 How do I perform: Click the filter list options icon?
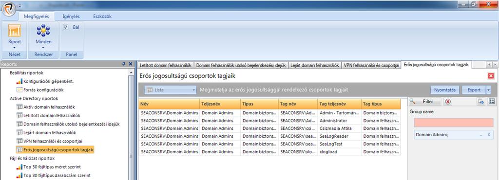[x=492, y=102]
